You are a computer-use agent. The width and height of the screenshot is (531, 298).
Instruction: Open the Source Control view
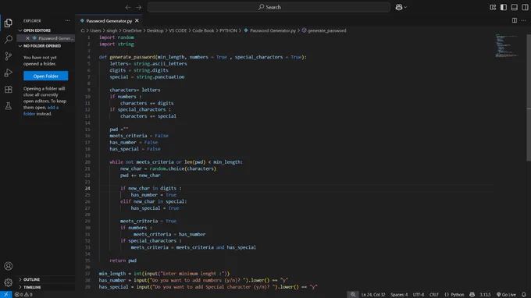(x=8, y=56)
